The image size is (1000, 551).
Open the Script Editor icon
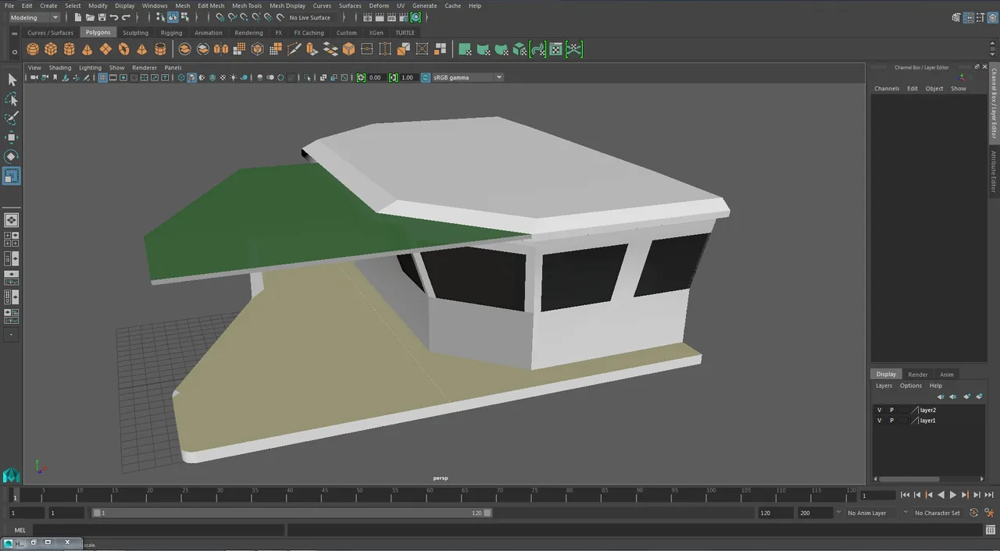tap(990, 530)
